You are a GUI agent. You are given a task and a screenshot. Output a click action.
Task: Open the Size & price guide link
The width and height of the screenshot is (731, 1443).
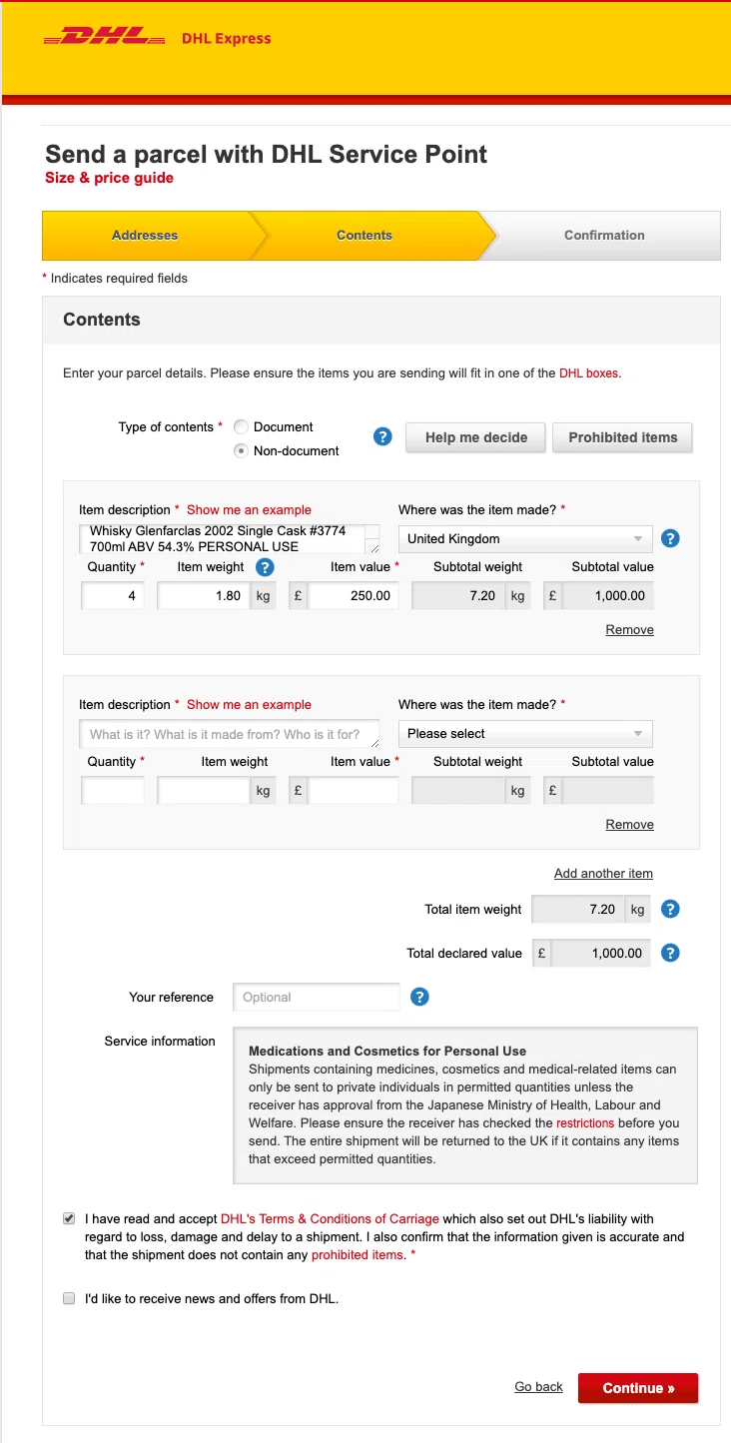[110, 178]
